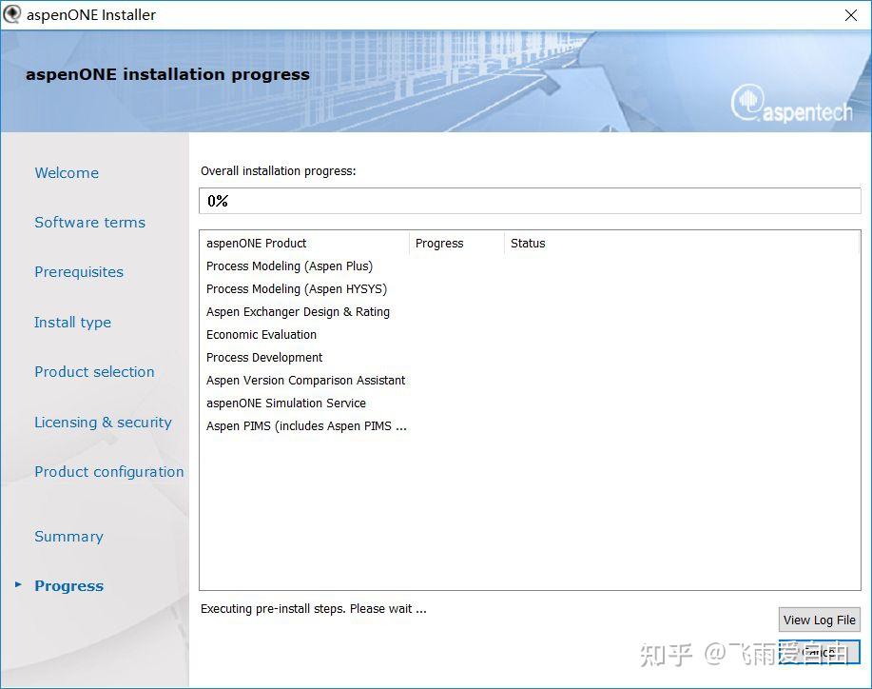Click the overall installation progress bar

click(530, 200)
